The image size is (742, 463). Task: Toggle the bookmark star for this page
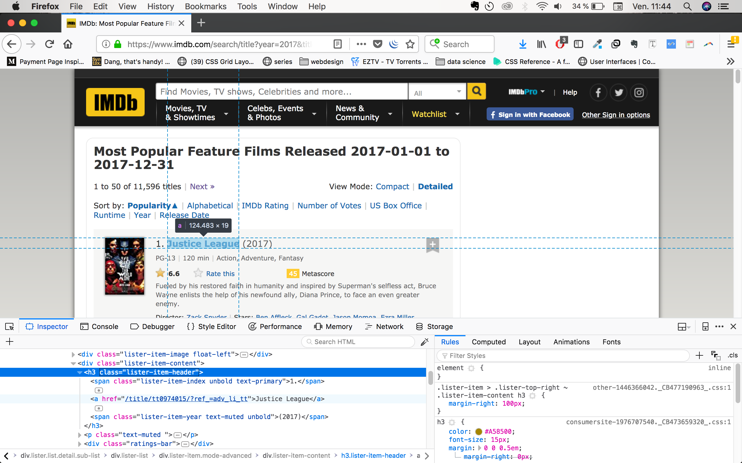click(410, 44)
